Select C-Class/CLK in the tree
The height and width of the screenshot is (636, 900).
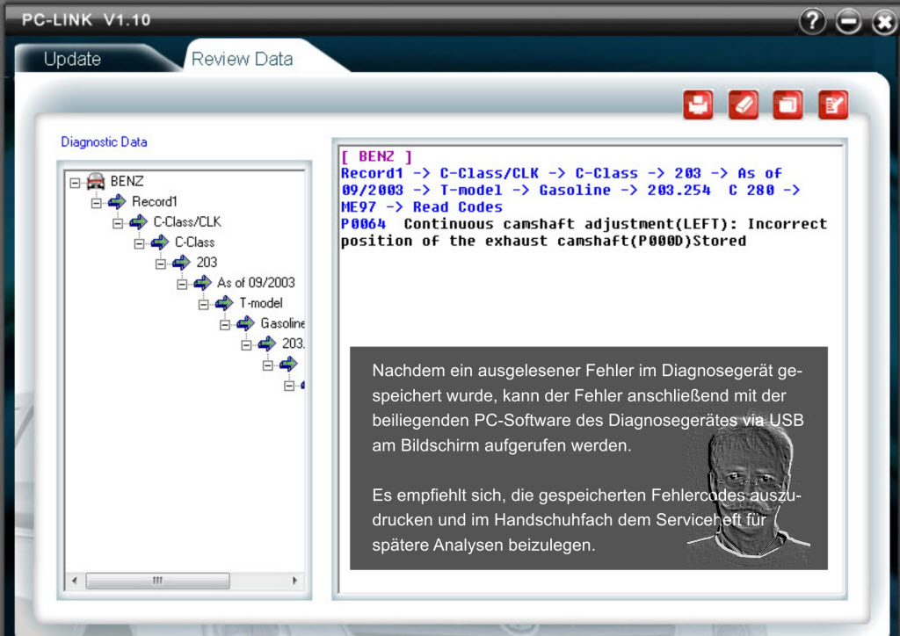(187, 221)
